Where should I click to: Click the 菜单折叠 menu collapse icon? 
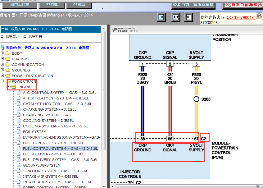click(25, 37)
